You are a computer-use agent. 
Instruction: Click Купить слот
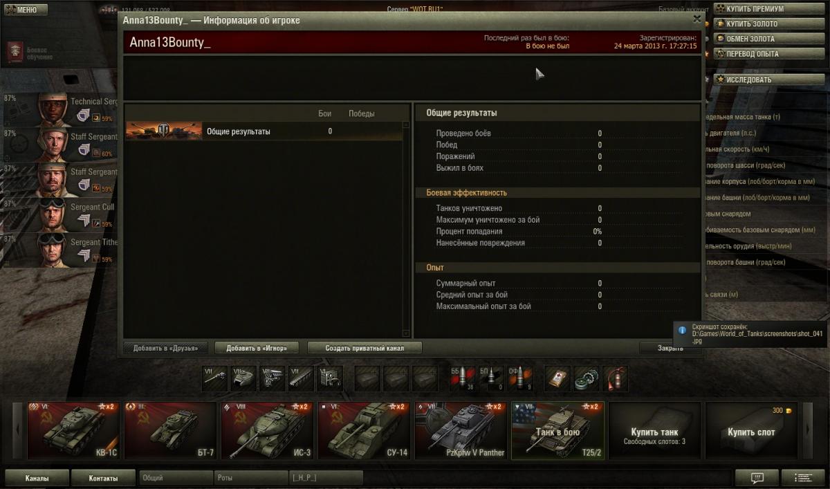pos(751,430)
